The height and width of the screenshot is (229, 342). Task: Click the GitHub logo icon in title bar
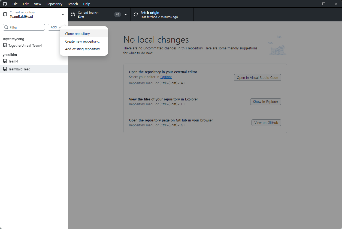pyautogui.click(x=5, y=4)
